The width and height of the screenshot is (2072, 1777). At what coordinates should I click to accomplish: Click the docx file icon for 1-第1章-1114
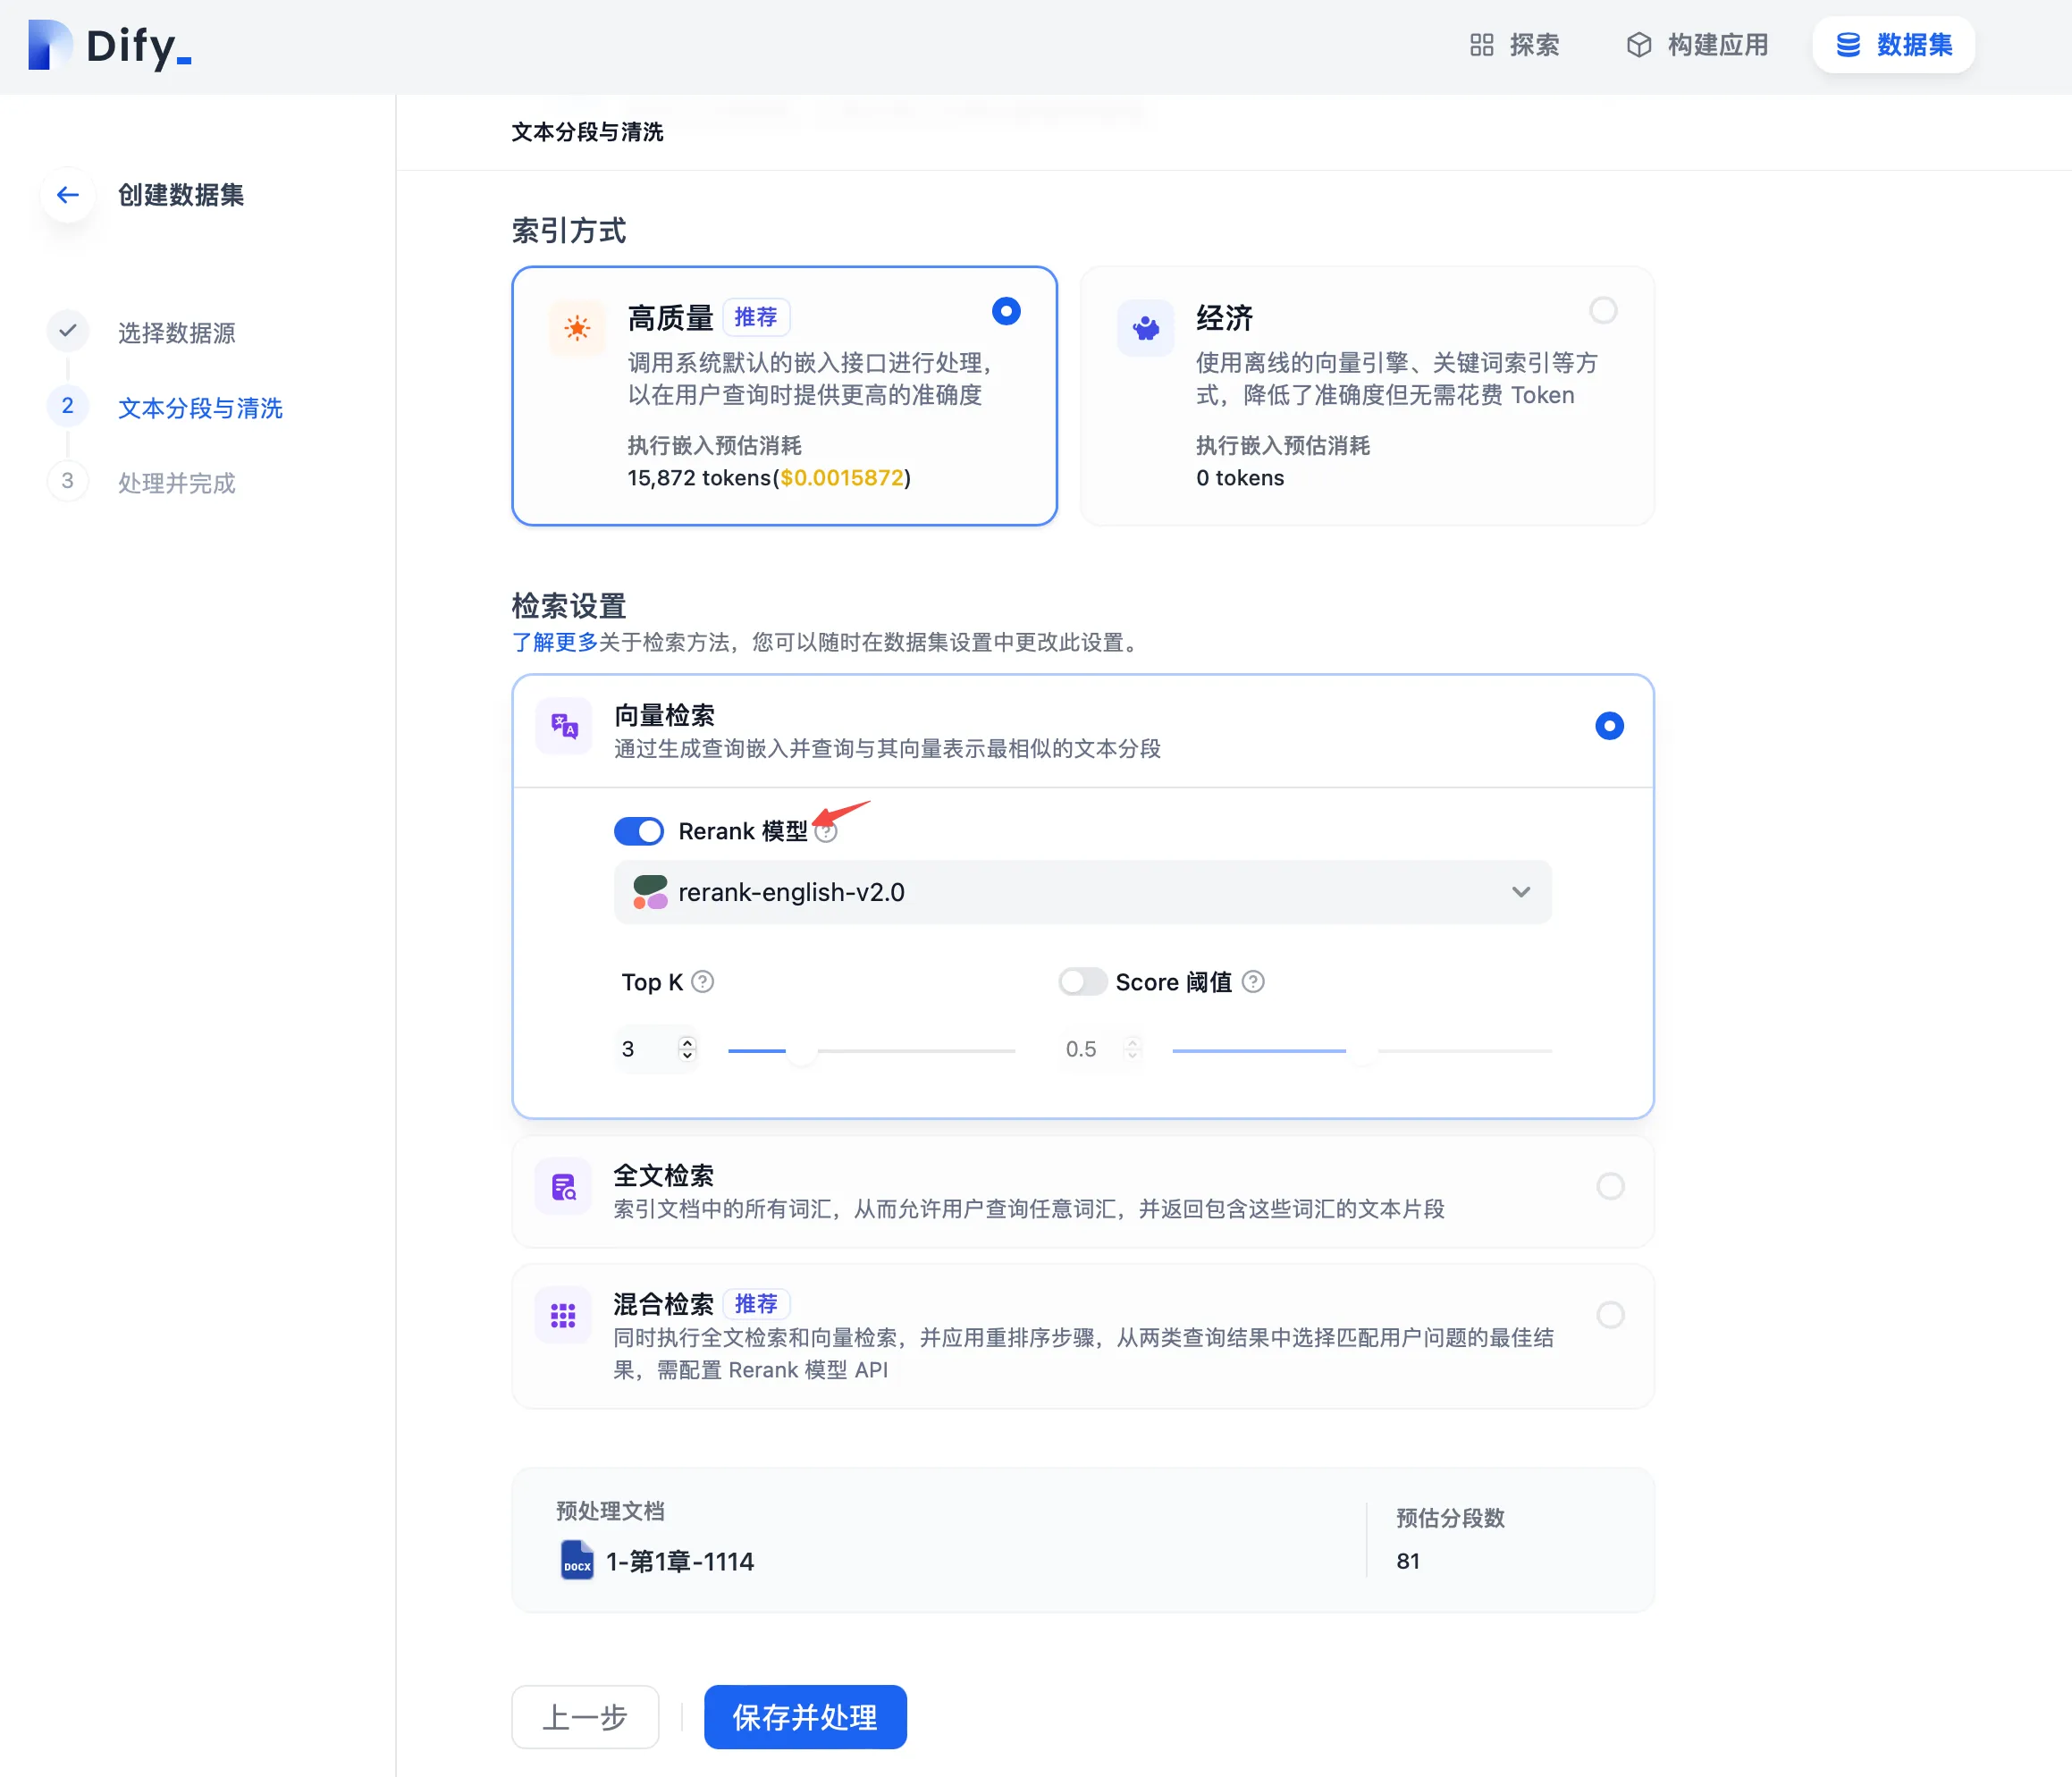(577, 1561)
